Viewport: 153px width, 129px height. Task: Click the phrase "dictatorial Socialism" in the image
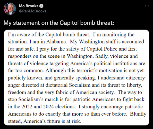click(x=68, y=85)
